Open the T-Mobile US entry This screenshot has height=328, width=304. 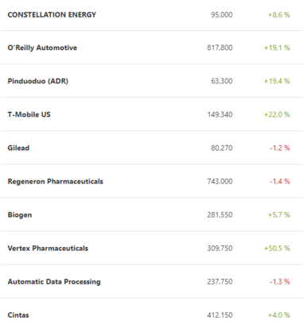(x=29, y=114)
